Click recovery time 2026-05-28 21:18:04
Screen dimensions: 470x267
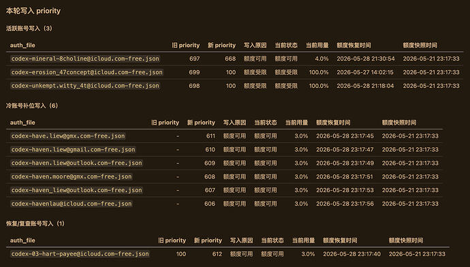pyautogui.click(x=365, y=86)
